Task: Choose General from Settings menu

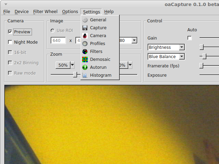Action: click(x=100, y=20)
